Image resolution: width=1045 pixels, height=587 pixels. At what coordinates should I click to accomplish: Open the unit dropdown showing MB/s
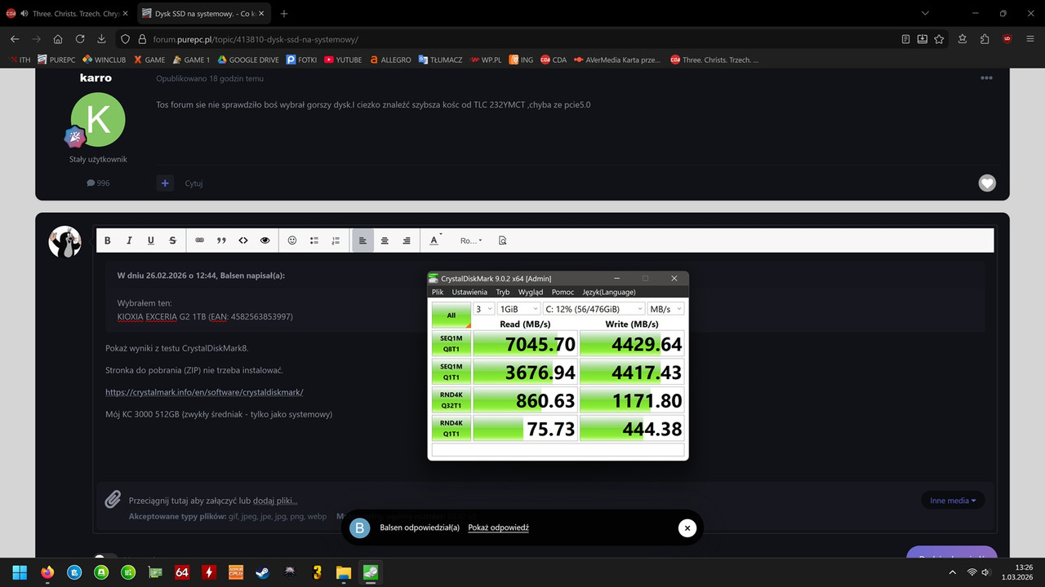point(665,309)
